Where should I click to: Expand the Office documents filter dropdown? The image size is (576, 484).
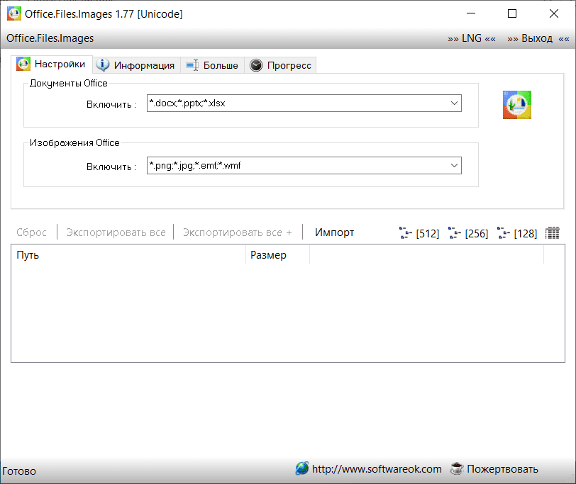click(454, 103)
